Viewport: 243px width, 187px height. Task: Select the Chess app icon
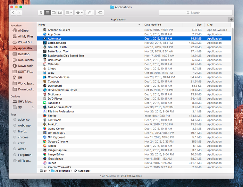point(45,68)
